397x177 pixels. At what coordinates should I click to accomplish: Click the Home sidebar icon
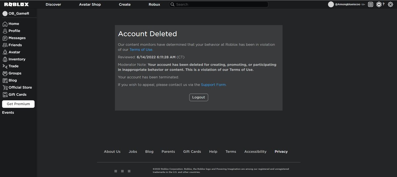(x=5, y=24)
